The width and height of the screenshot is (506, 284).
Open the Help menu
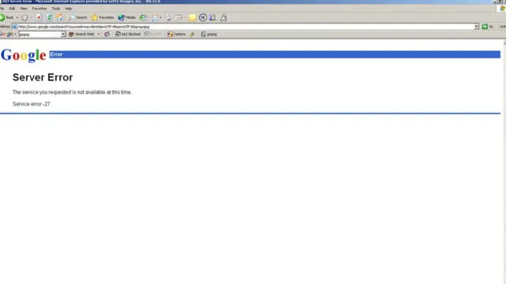(x=68, y=9)
